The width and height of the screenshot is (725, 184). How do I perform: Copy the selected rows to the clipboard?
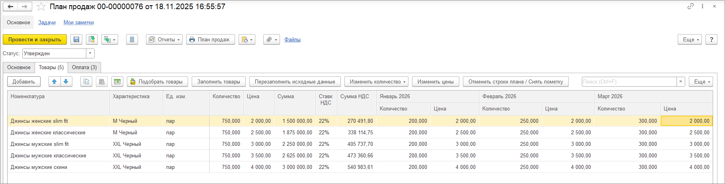tap(86, 82)
